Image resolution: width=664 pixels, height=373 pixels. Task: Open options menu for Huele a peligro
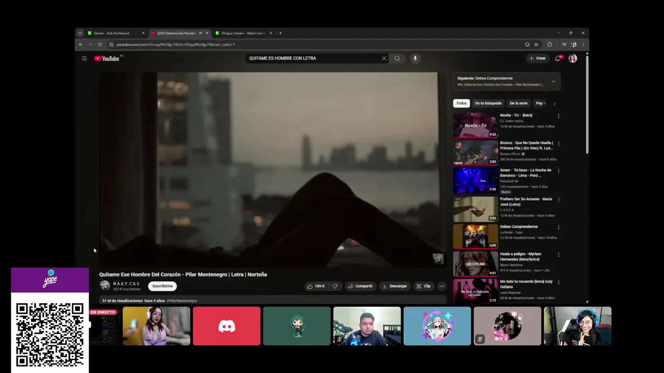click(x=558, y=254)
